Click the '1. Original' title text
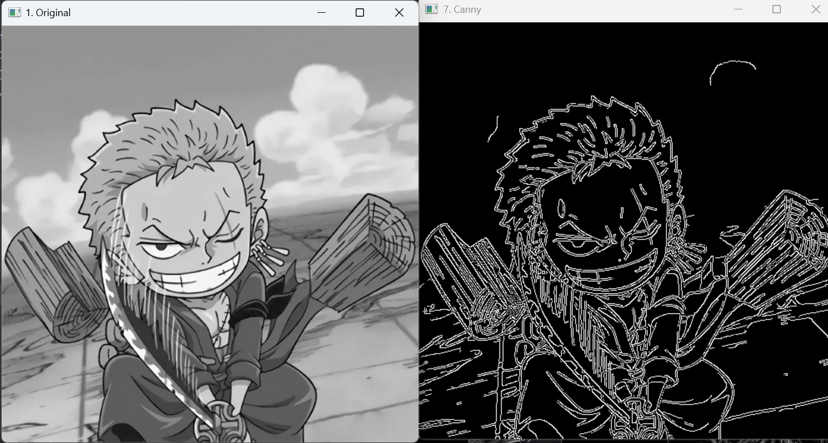828x443 pixels. coord(48,12)
